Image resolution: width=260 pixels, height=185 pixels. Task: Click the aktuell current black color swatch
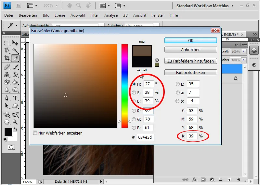pos(142,62)
